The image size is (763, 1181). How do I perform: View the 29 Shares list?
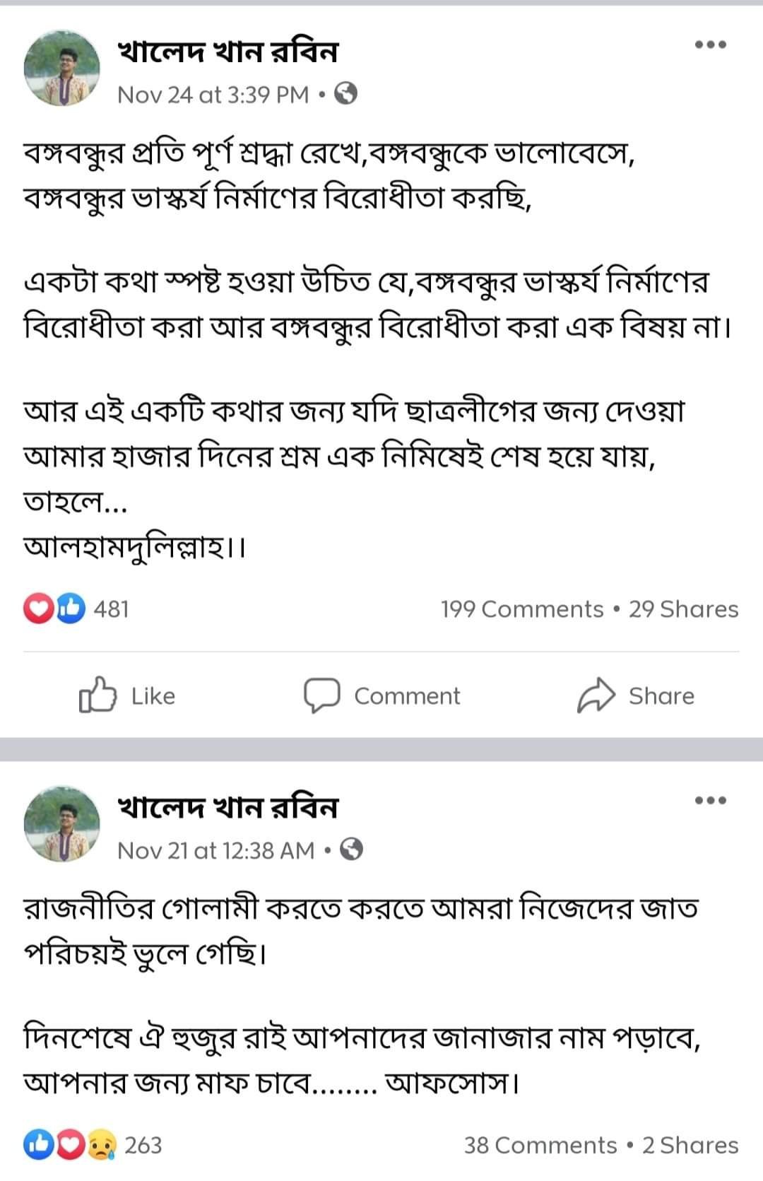coord(683,609)
